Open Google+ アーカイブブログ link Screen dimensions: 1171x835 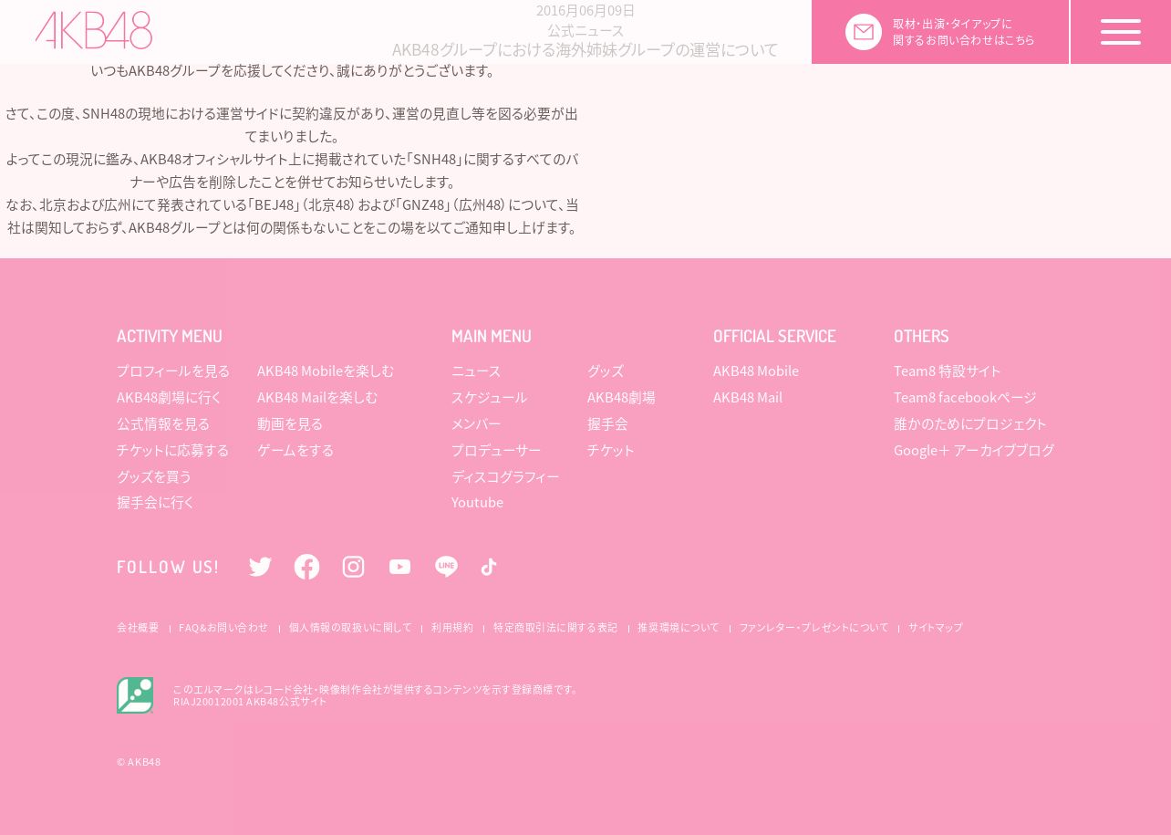pyautogui.click(x=974, y=450)
